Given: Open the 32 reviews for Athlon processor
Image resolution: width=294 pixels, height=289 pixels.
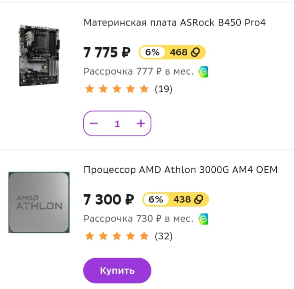Looking at the screenshot, I should click(163, 236).
